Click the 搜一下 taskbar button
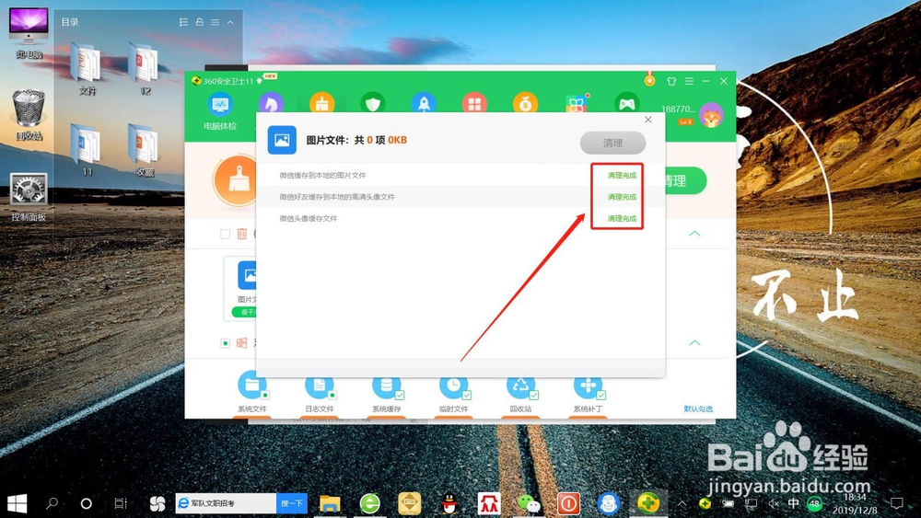Viewport: 921px width, 518px height. point(292,503)
